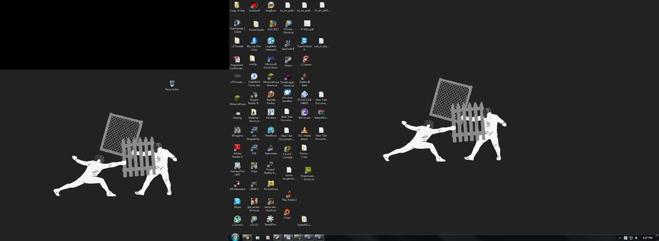The height and width of the screenshot is (241, 659).
Task: Open the BitTorrent desktop shortcut
Action: click(304, 114)
